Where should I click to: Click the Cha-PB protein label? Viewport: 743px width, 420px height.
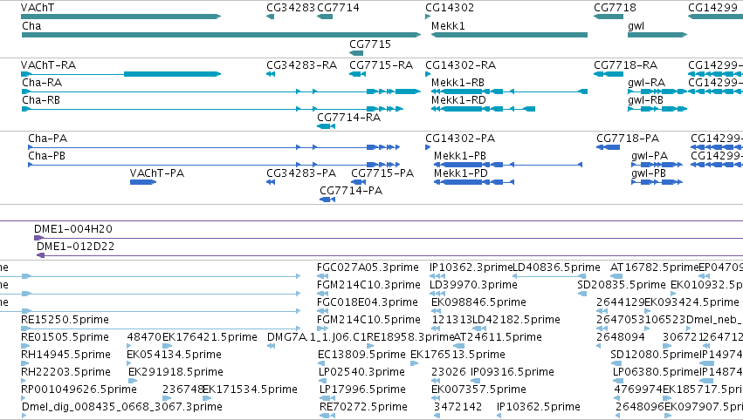click(46, 156)
